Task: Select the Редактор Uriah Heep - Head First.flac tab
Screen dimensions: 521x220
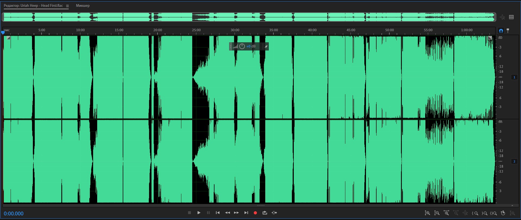Action: 33,6
